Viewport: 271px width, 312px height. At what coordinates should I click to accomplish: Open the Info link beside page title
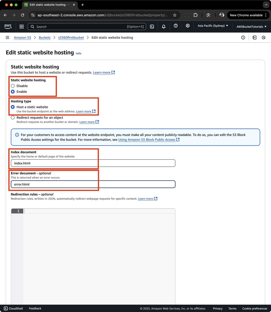click(x=78, y=53)
